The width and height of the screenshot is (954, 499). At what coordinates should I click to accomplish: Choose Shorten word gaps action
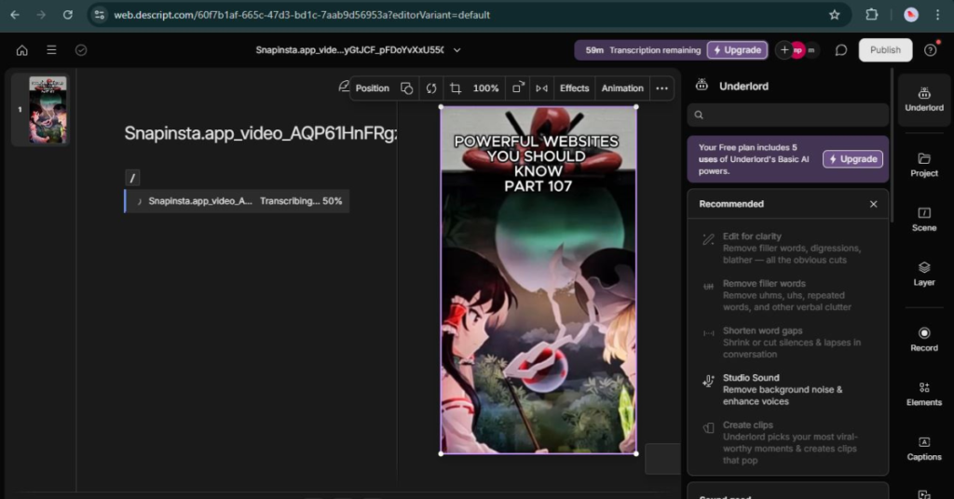pyautogui.click(x=787, y=343)
